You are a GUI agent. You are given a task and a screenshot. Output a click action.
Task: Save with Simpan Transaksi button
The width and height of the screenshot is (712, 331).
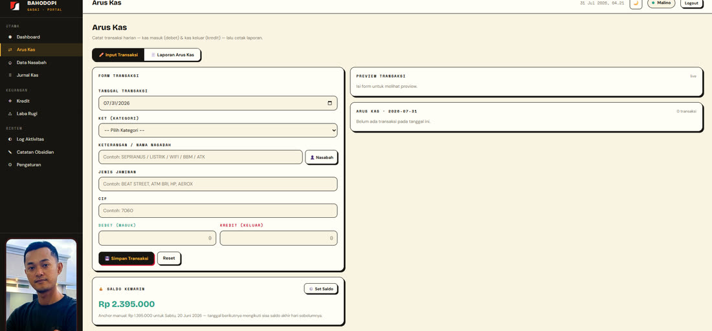(126, 259)
